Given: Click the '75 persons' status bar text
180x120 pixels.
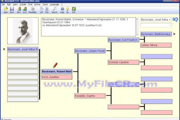Looking at the screenshot, I should point(6,119).
